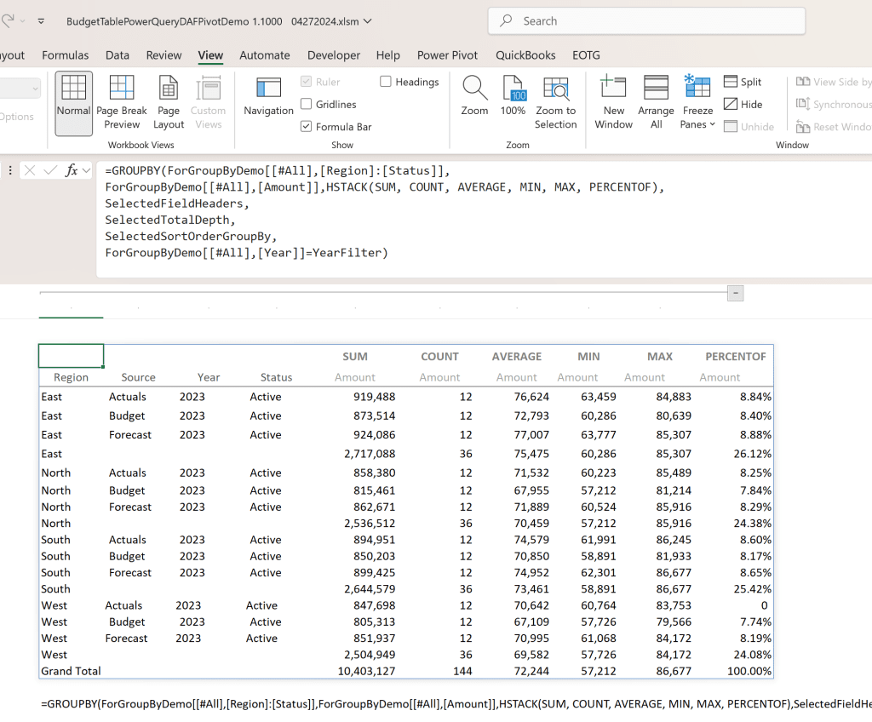
Task: Collapse the grouped rows minus button
Action: click(x=736, y=293)
